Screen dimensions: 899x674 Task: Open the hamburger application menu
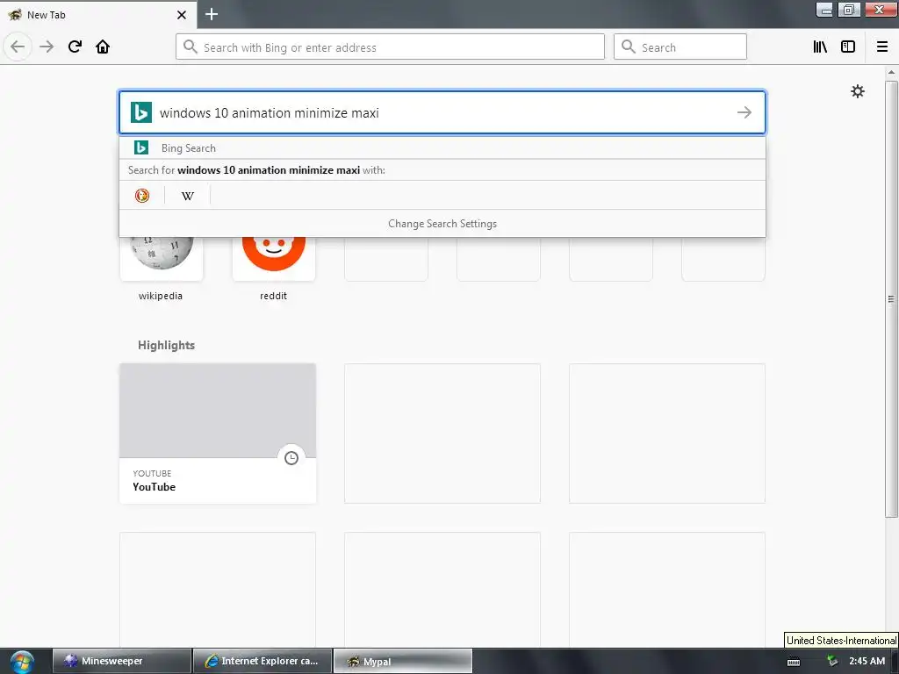(x=882, y=47)
